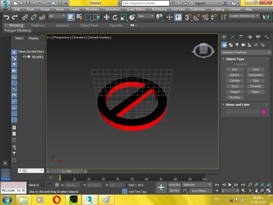
Task: Open Opera browser from taskbar
Action: point(57,200)
